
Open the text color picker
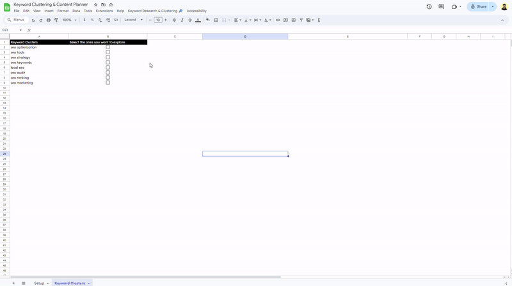(x=198, y=20)
